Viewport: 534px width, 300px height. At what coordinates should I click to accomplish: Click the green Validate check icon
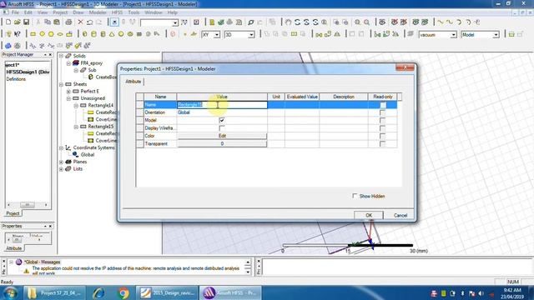(x=220, y=22)
